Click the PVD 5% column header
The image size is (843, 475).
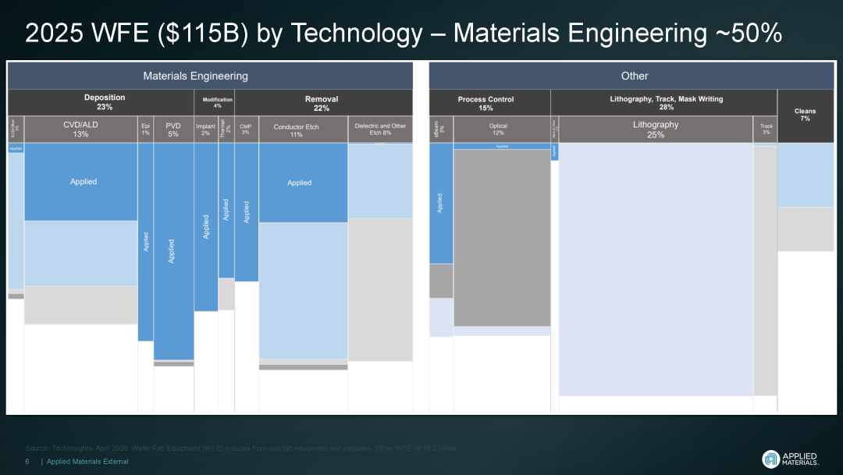[x=173, y=130]
